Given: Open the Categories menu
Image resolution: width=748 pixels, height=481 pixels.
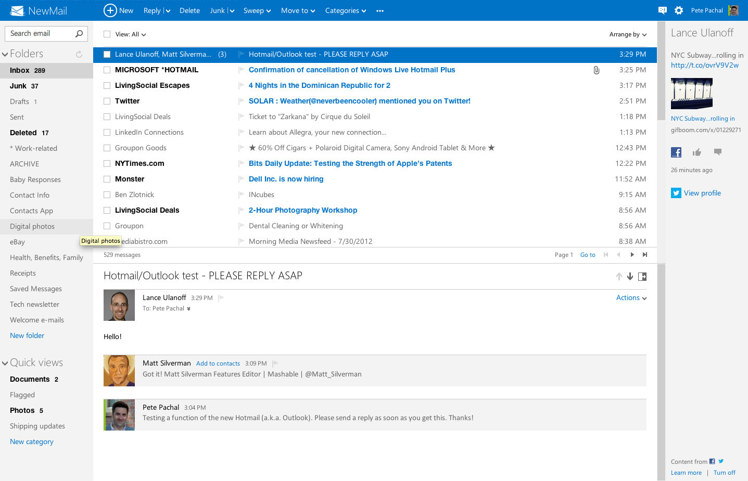Looking at the screenshot, I should tap(345, 10).
